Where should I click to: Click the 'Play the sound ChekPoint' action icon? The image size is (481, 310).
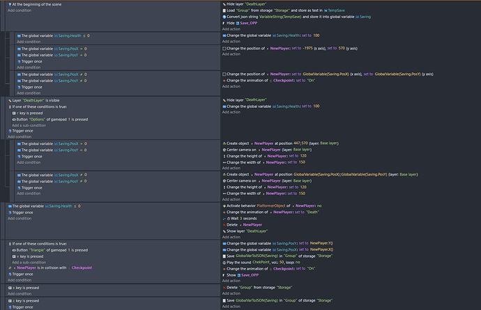(x=224, y=262)
